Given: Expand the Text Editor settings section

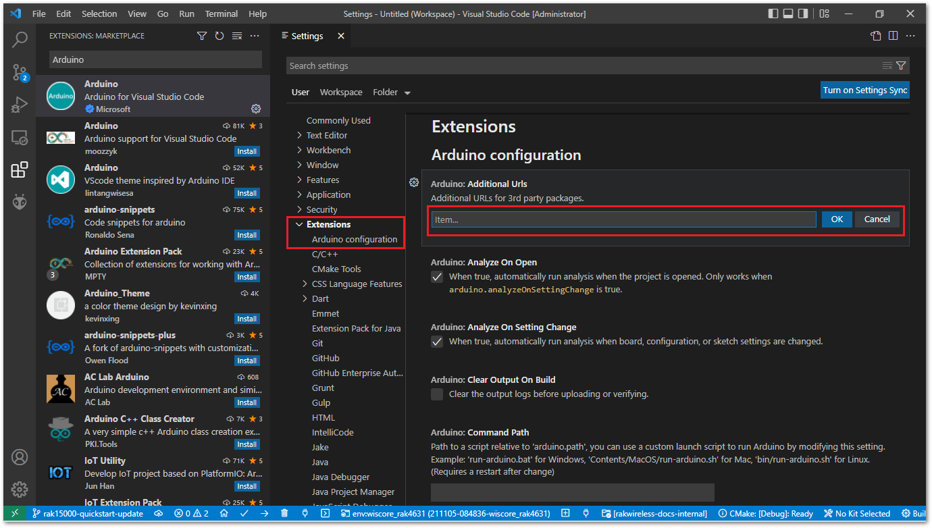Looking at the screenshot, I should [x=299, y=135].
